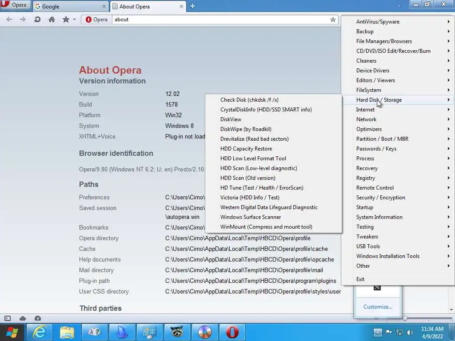Show hidden tray icons arrow
This screenshot has width=455, height=341.
click(x=378, y=332)
